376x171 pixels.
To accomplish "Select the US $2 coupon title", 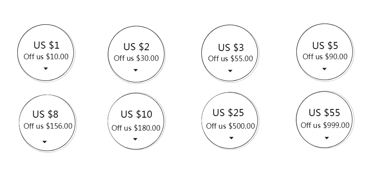I will point(137,47).
